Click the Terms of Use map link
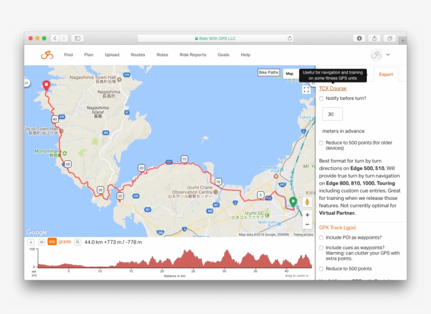The height and width of the screenshot is (314, 431). pos(303,235)
